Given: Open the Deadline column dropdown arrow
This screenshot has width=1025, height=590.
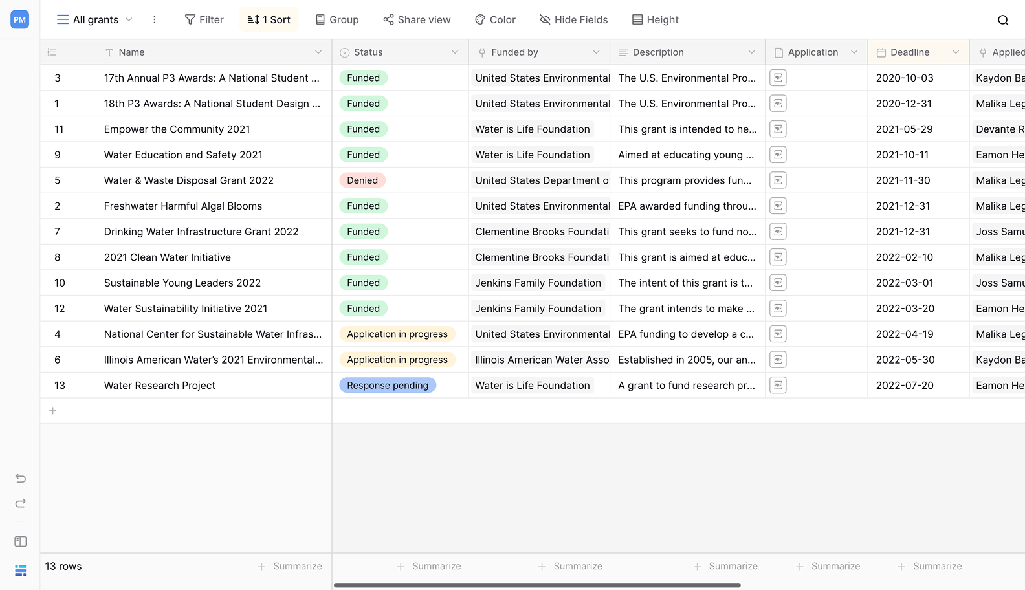Looking at the screenshot, I should point(956,52).
